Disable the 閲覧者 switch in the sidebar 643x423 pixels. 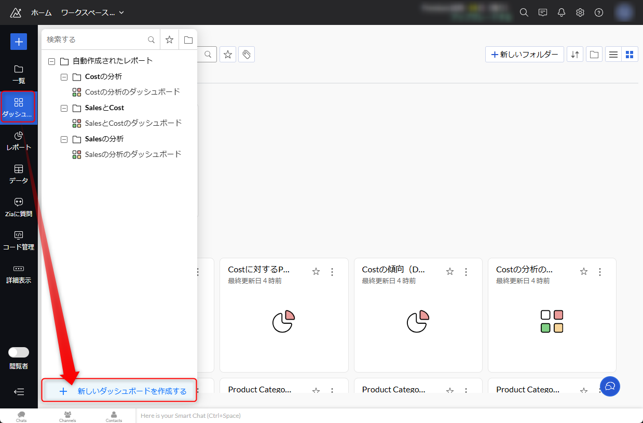[x=19, y=352]
